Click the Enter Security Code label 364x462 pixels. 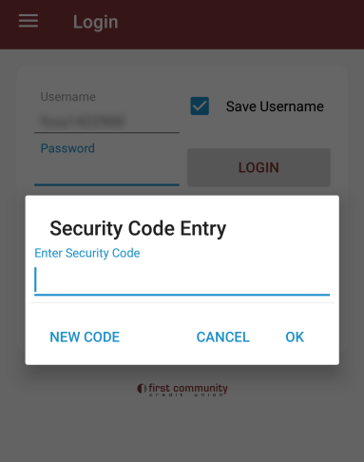87,253
